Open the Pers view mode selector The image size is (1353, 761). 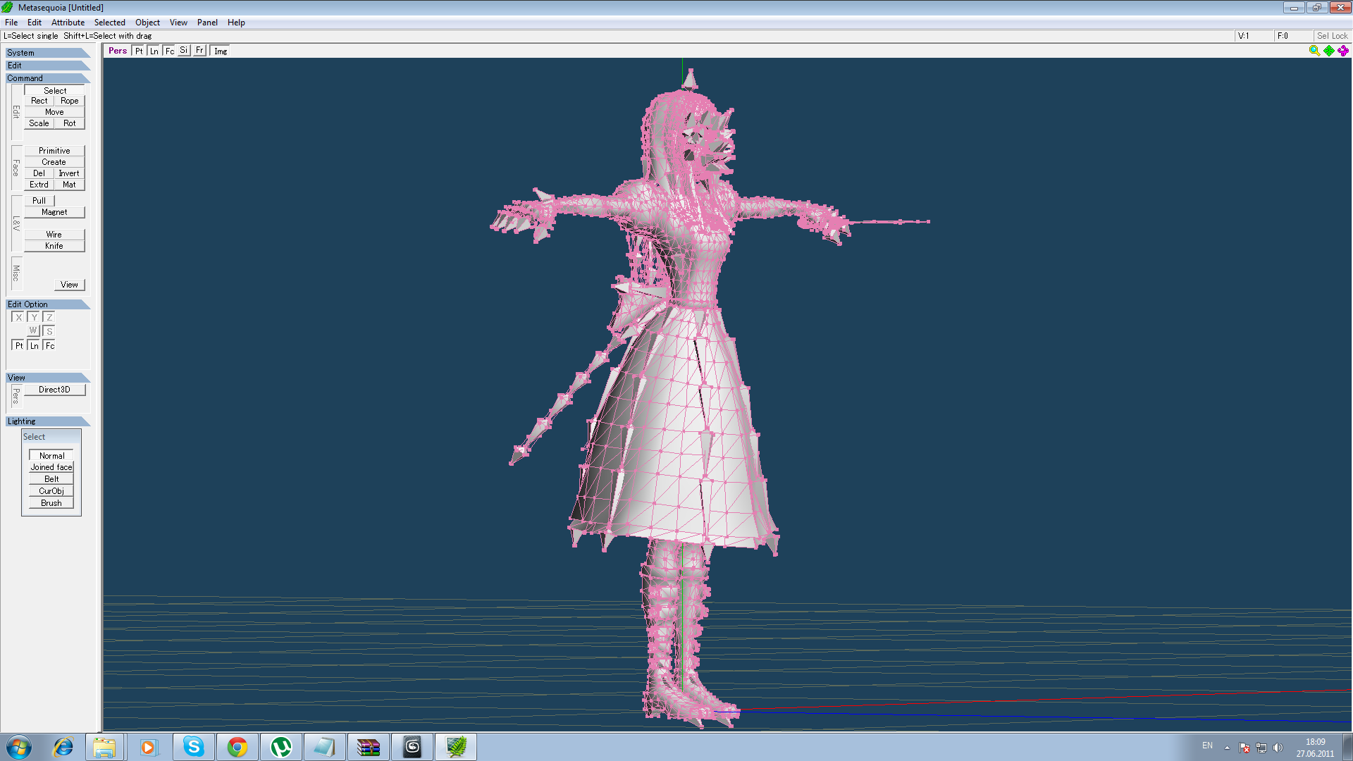(x=117, y=50)
